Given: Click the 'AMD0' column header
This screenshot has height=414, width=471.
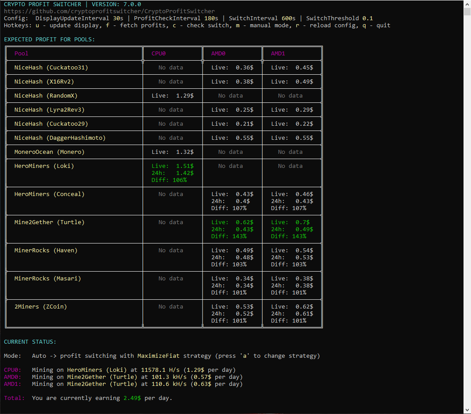Looking at the screenshot, I should [x=218, y=54].
